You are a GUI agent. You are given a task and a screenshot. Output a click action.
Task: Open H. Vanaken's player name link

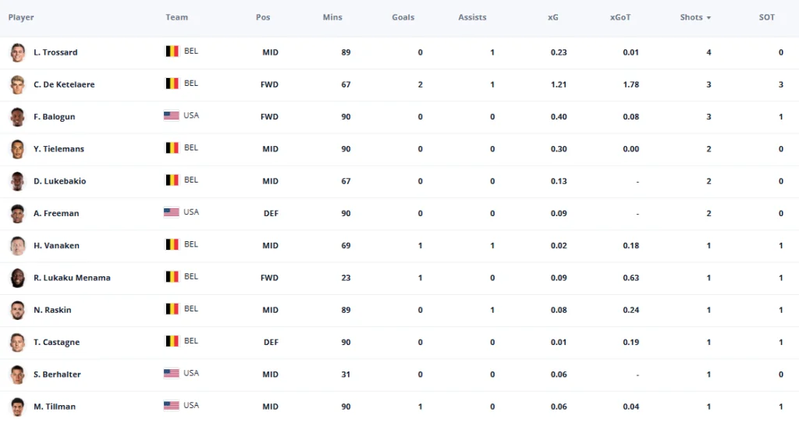click(56, 246)
